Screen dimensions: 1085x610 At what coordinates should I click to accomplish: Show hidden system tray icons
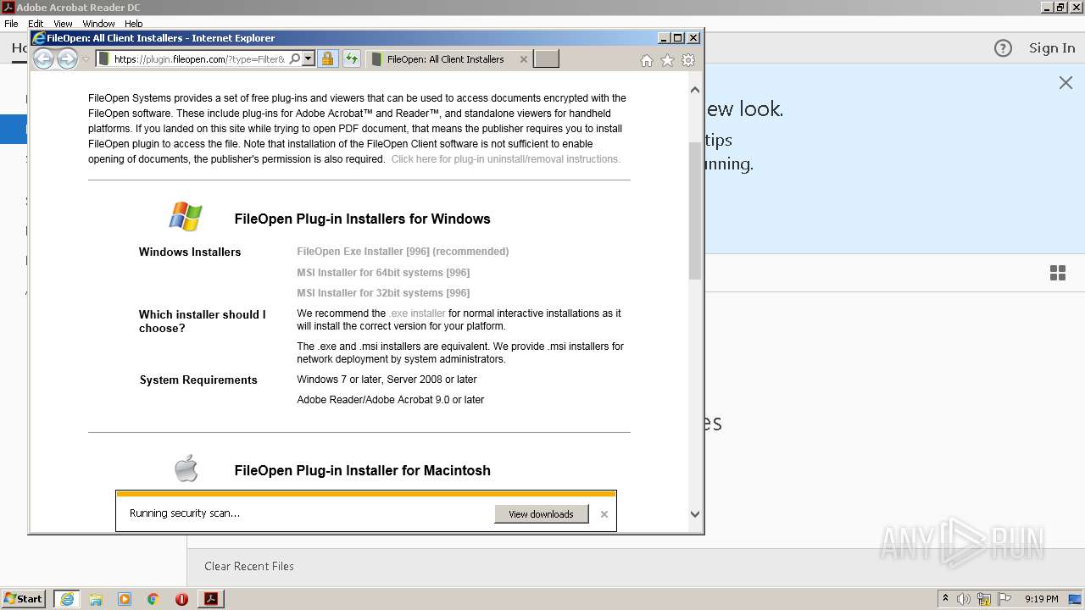pos(945,599)
